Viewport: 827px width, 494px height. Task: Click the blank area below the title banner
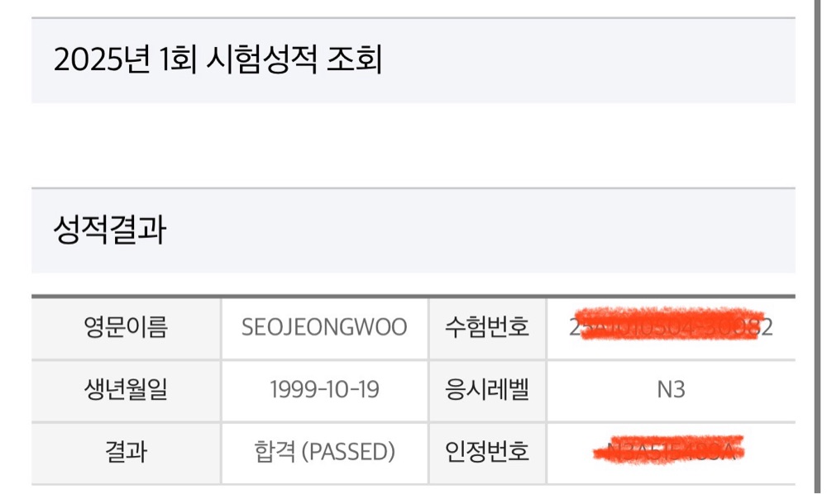click(413, 145)
